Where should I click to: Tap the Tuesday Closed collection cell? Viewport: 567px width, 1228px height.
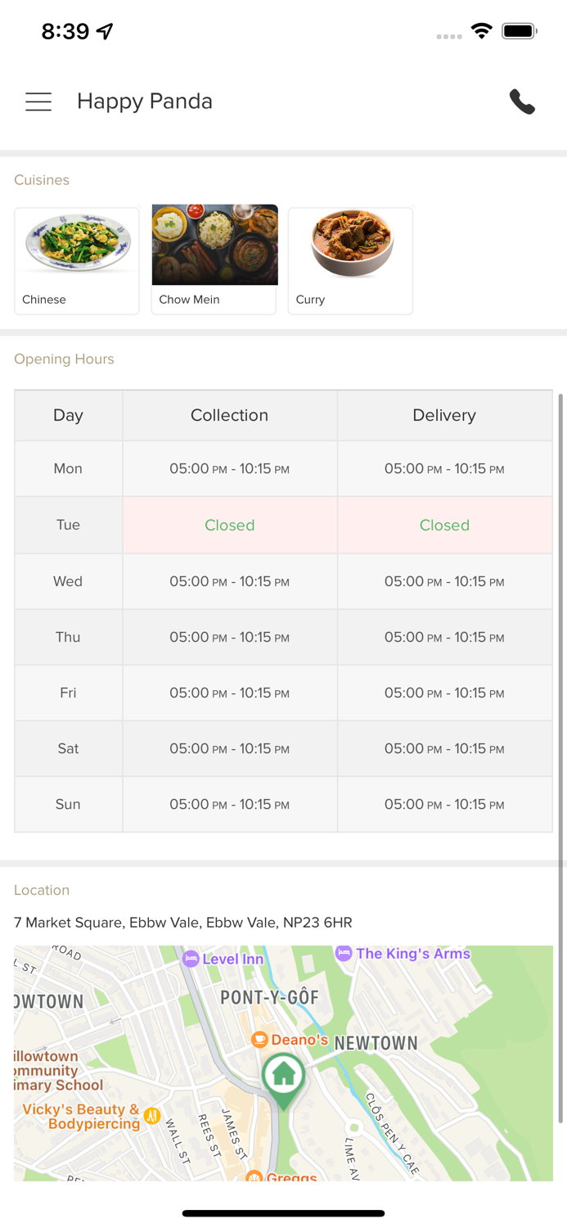(229, 525)
